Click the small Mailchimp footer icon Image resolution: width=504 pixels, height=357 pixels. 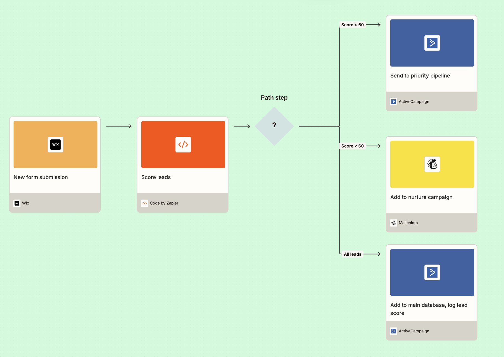click(394, 223)
